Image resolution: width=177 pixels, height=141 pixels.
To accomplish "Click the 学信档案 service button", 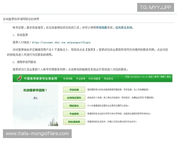I will click(x=74, y=90).
